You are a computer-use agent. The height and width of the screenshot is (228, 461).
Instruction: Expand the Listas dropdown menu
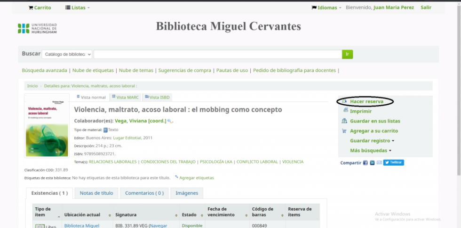[x=78, y=8]
